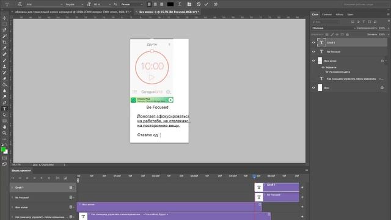The height and width of the screenshot is (220, 391).
Task: Hide the Be Focused layer
Action: [313, 51]
